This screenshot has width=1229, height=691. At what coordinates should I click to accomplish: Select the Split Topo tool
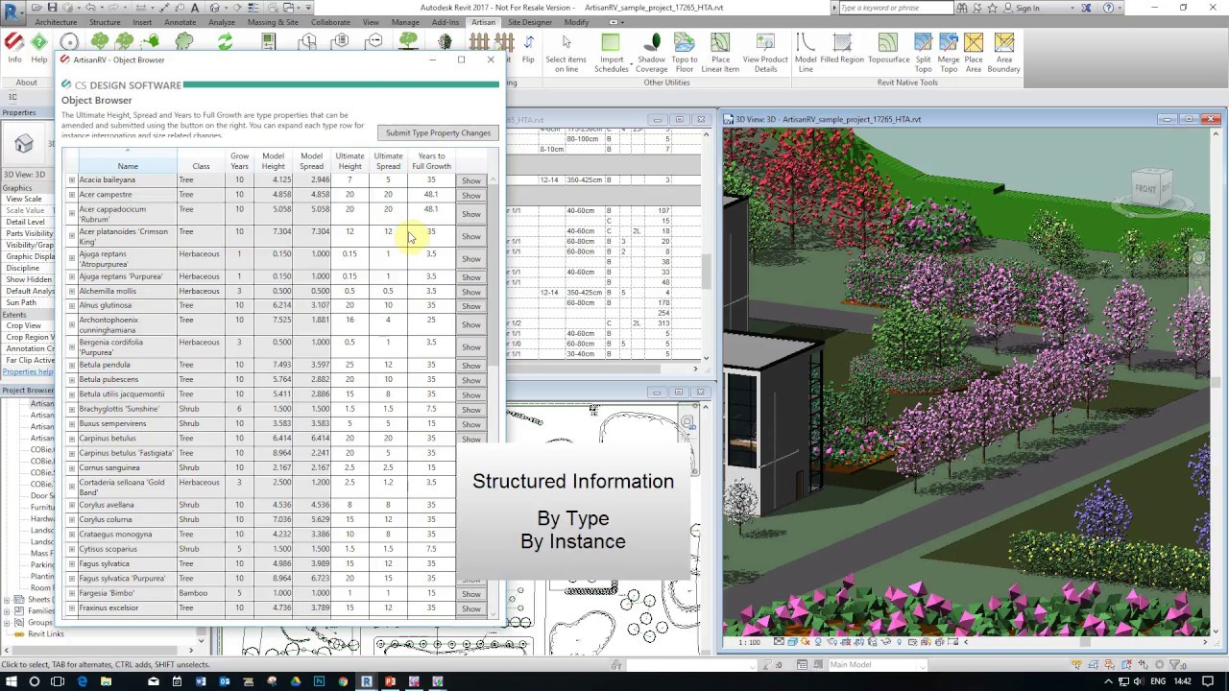[923, 53]
